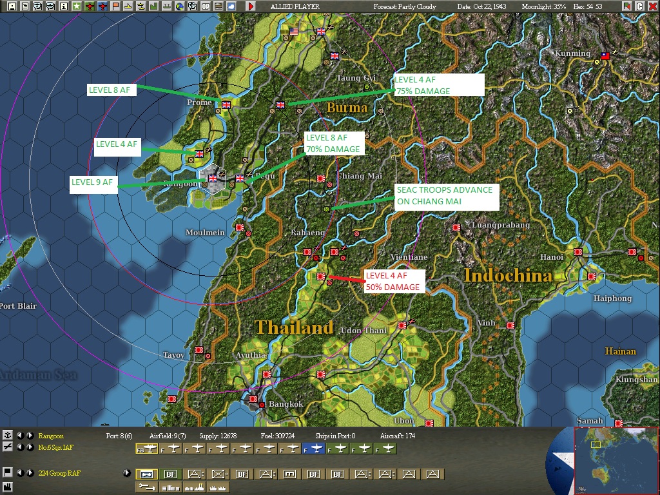This screenshot has width=660, height=495.
Task: Click the flag icon beside 224 Group RAF
Action: (x=7, y=472)
